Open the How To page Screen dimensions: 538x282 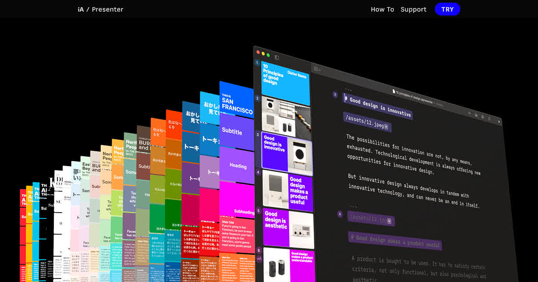(x=382, y=9)
